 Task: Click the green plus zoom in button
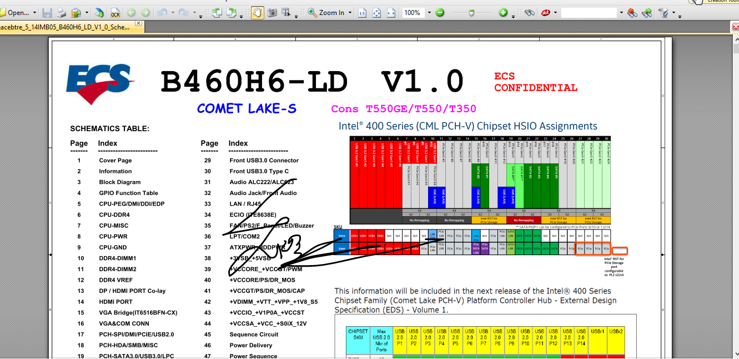503,13
